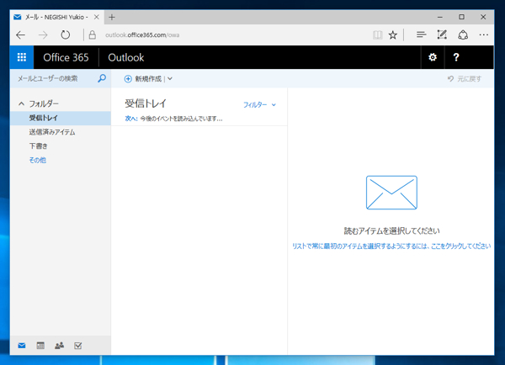Open the フィルター dropdown
Viewport: 505px width, 365px height.
259,104
